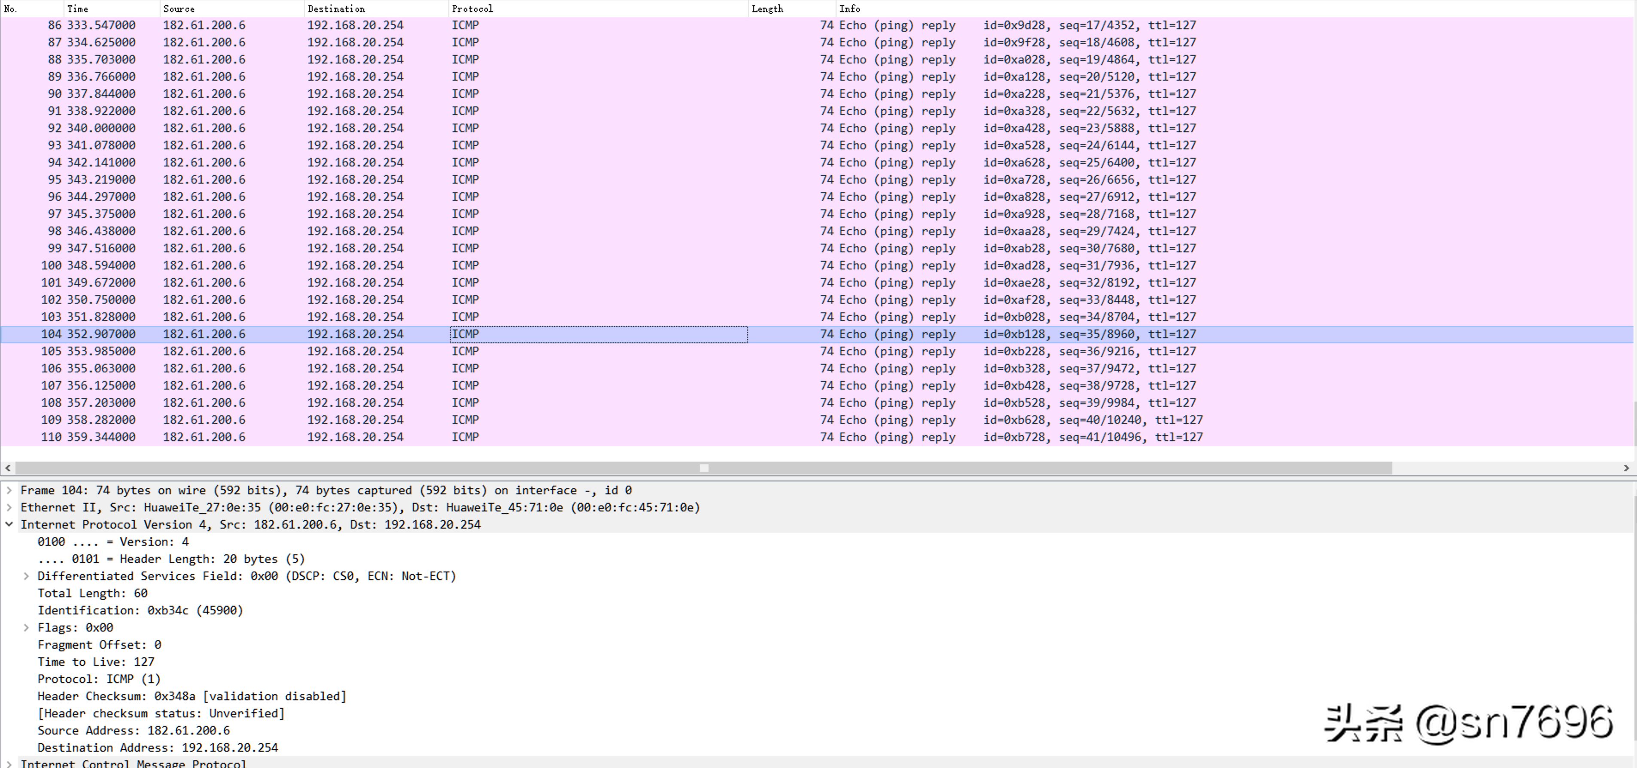Sort by the Protocol column header
Screen dimensions: 1637x768
click(598, 8)
